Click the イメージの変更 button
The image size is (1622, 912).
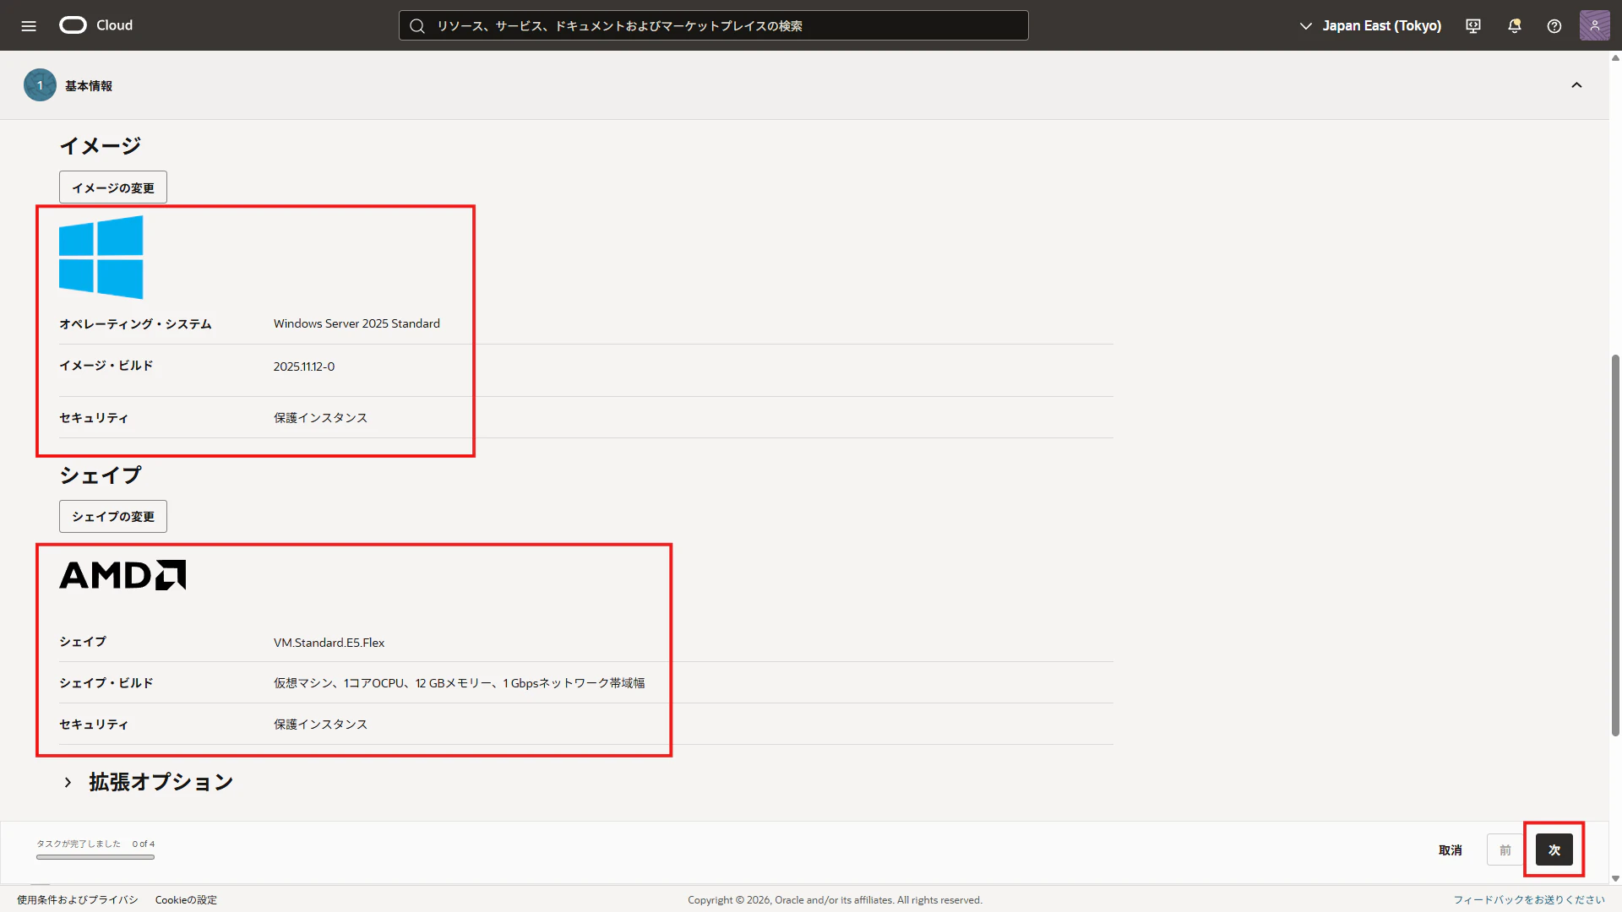click(113, 187)
